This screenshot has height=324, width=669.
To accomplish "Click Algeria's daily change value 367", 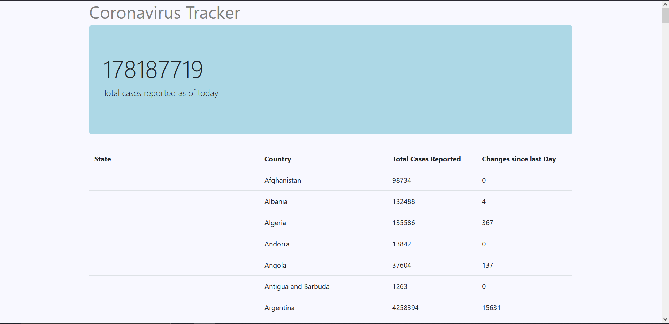I will [487, 223].
